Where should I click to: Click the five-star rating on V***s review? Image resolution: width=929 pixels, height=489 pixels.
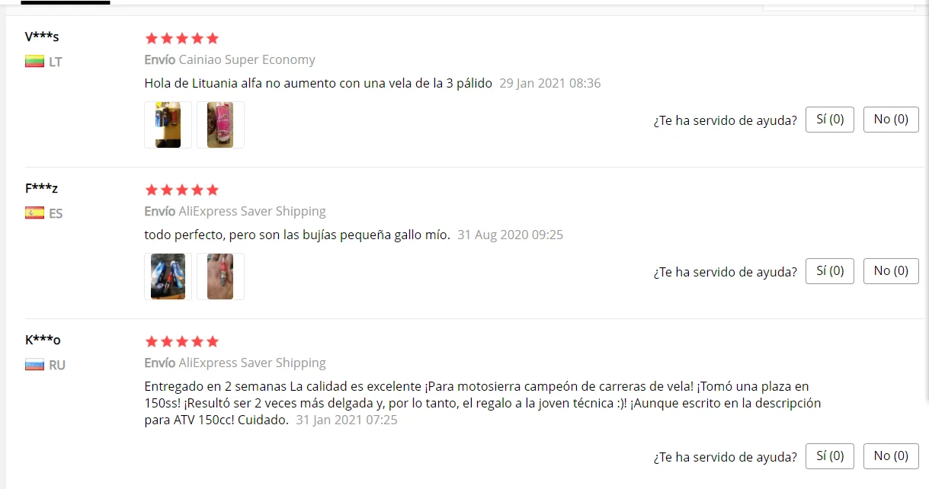coord(181,38)
